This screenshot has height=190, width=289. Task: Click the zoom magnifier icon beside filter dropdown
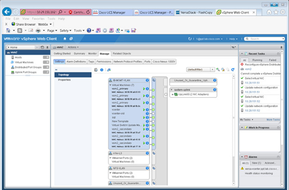[218, 70]
